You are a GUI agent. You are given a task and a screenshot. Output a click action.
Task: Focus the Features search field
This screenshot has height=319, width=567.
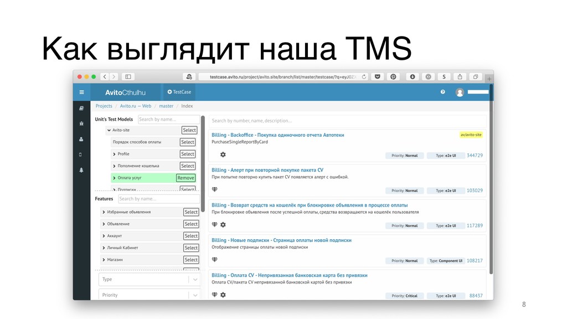click(x=159, y=199)
